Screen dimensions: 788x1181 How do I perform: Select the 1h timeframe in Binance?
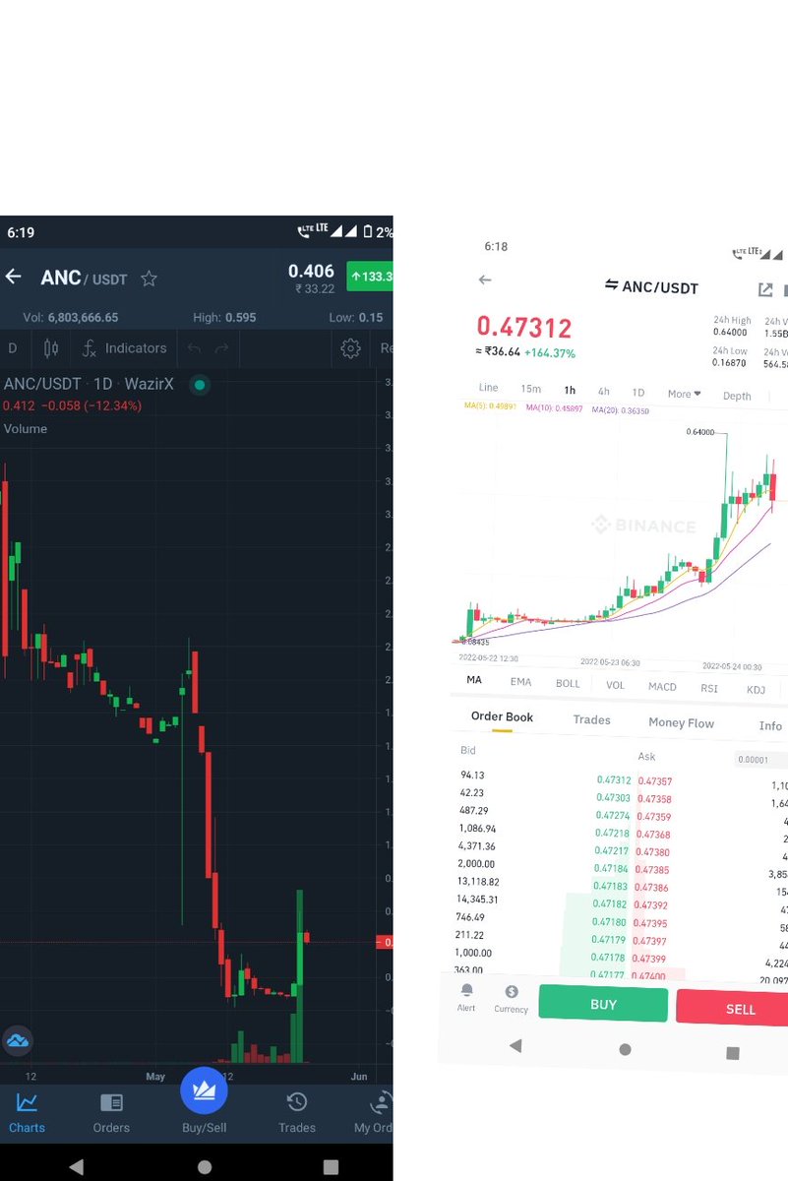click(570, 391)
